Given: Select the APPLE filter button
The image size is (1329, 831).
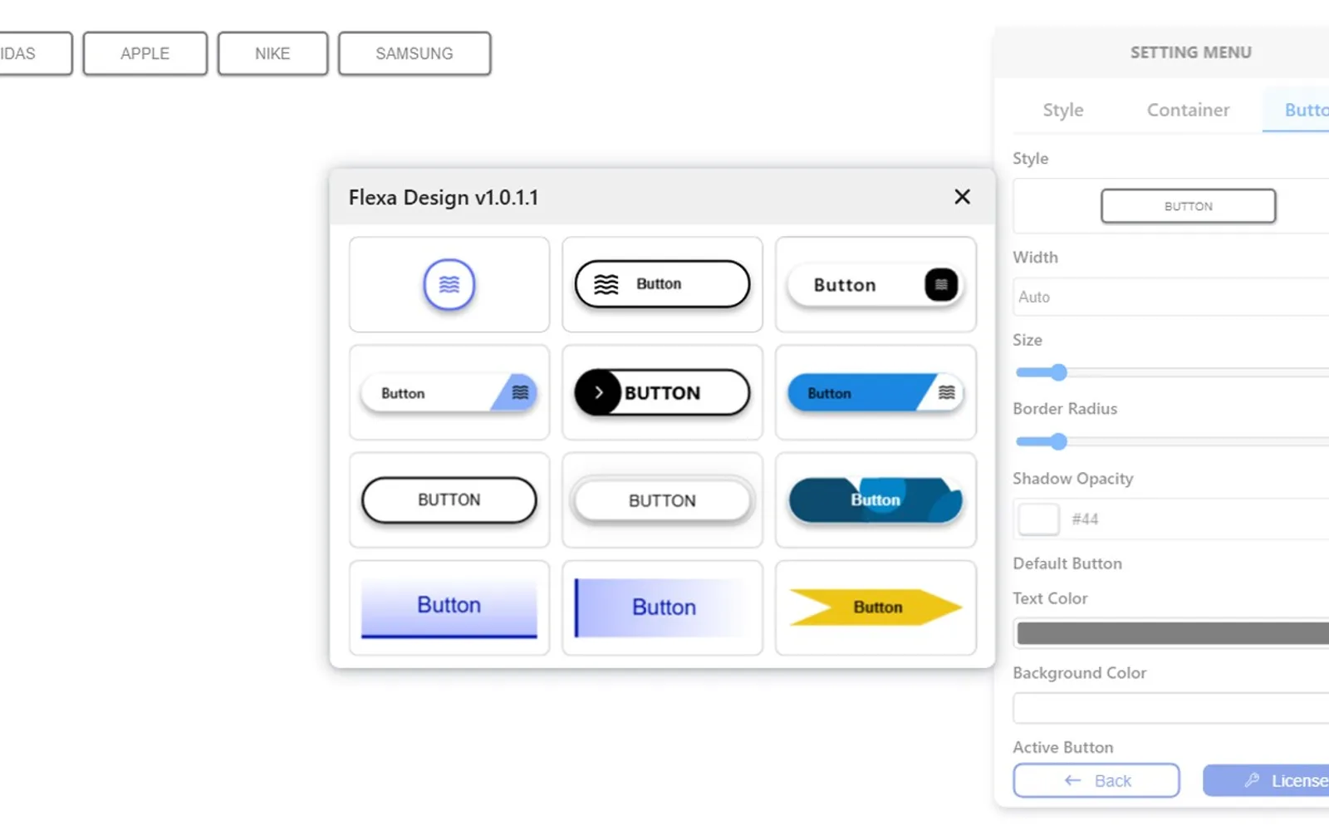Looking at the screenshot, I should pos(145,53).
